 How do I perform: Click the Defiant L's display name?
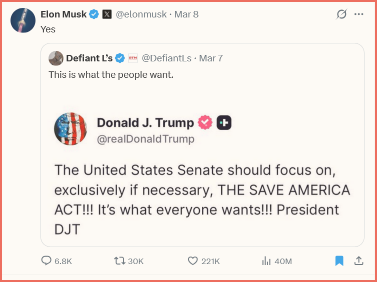pos(89,58)
